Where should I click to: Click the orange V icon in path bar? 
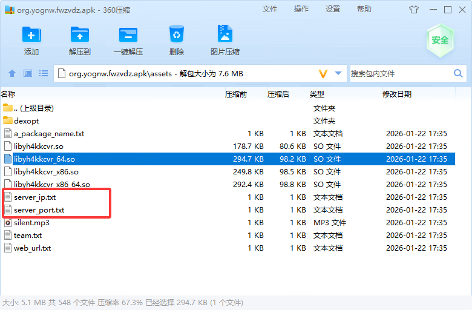[323, 73]
